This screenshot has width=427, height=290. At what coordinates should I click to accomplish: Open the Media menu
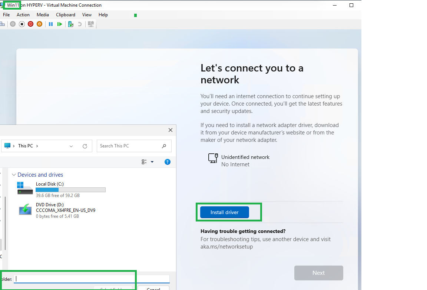click(x=43, y=15)
